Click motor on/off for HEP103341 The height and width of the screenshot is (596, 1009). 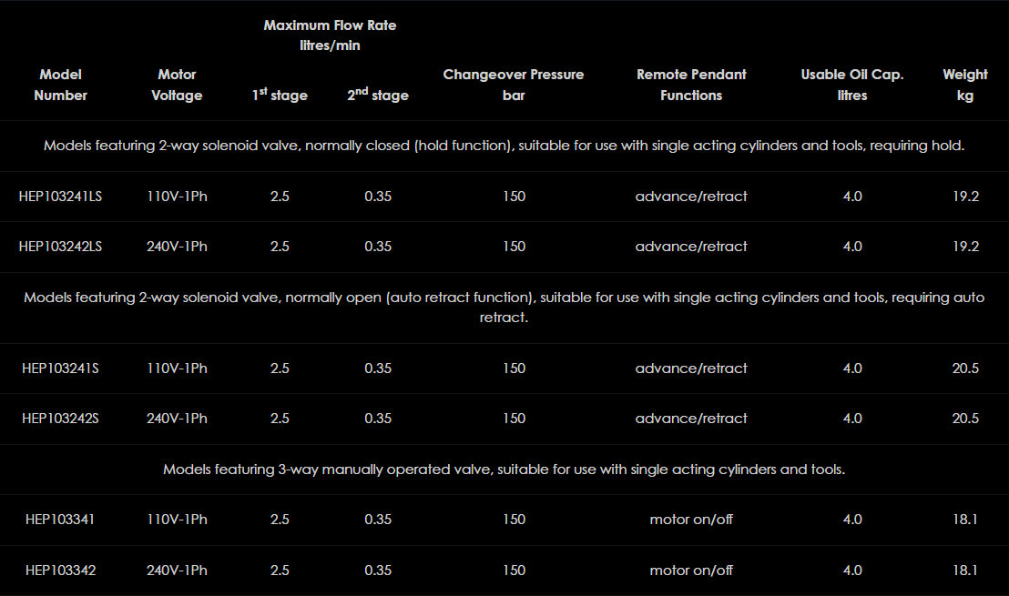691,520
